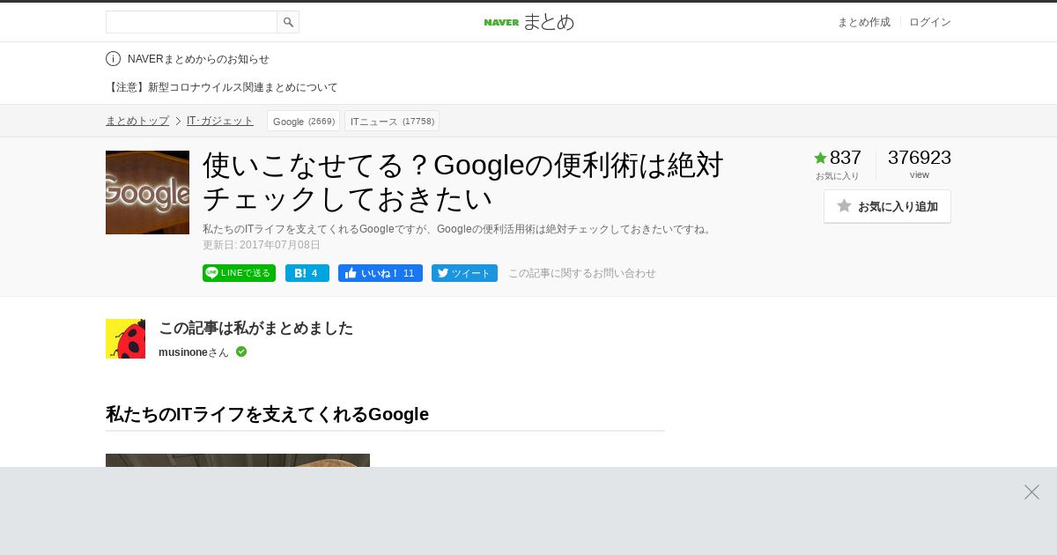Click the ログイン link

[930, 22]
